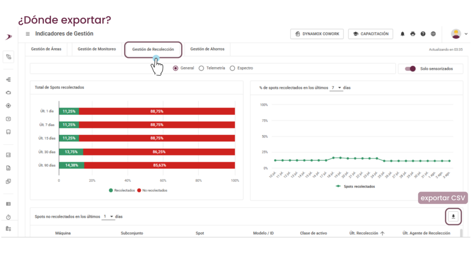Viewport: 472px width, 265px height.
Task: Click the Dynamox logo in sidebar
Action: click(x=8, y=37)
